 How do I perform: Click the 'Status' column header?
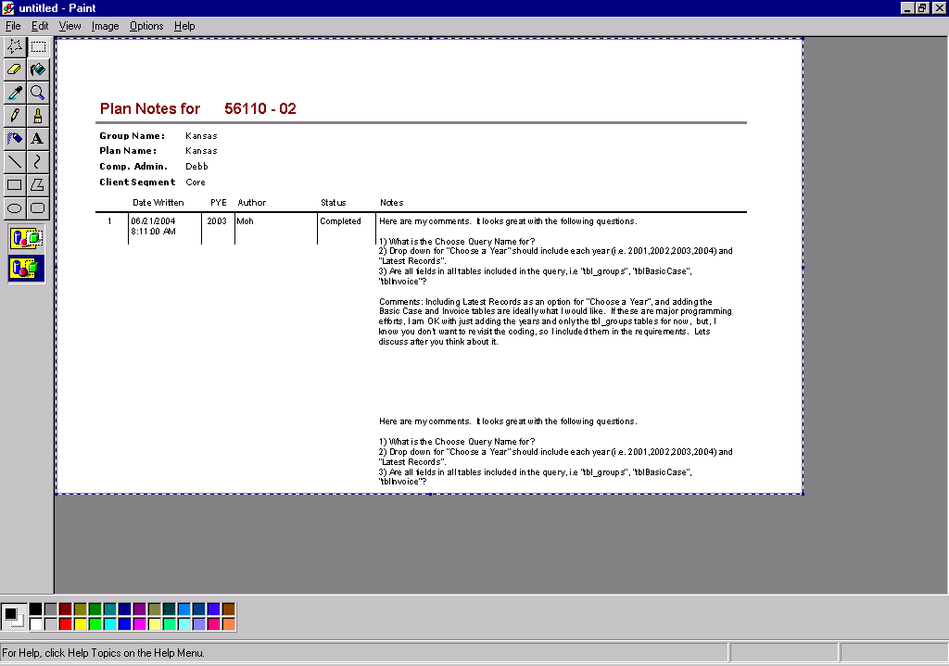(334, 203)
